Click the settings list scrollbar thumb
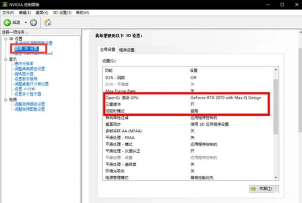This screenshot has height=203, width=302. 276,107
